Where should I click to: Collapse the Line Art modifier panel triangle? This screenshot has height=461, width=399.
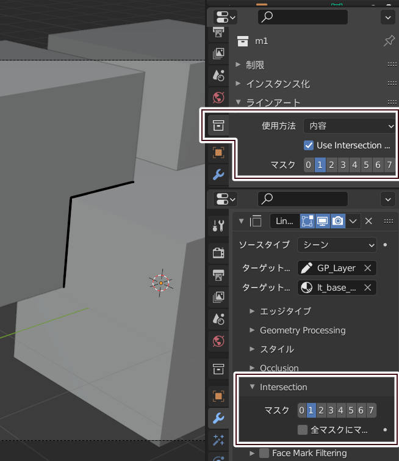pos(241,221)
